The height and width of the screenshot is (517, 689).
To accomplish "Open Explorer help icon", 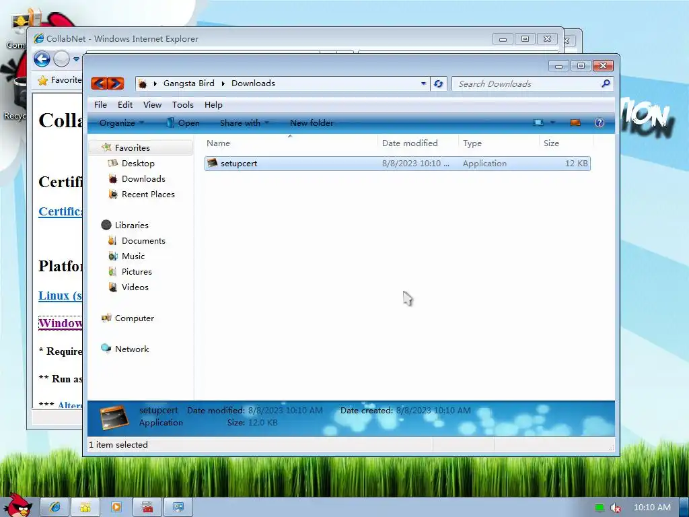I will (x=600, y=123).
